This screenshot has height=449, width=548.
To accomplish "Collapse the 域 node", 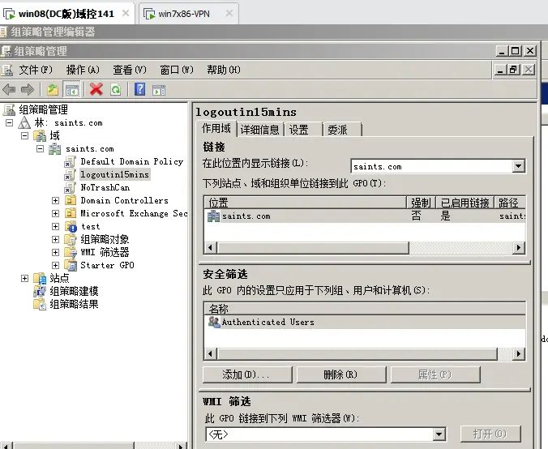I will pos(24,135).
